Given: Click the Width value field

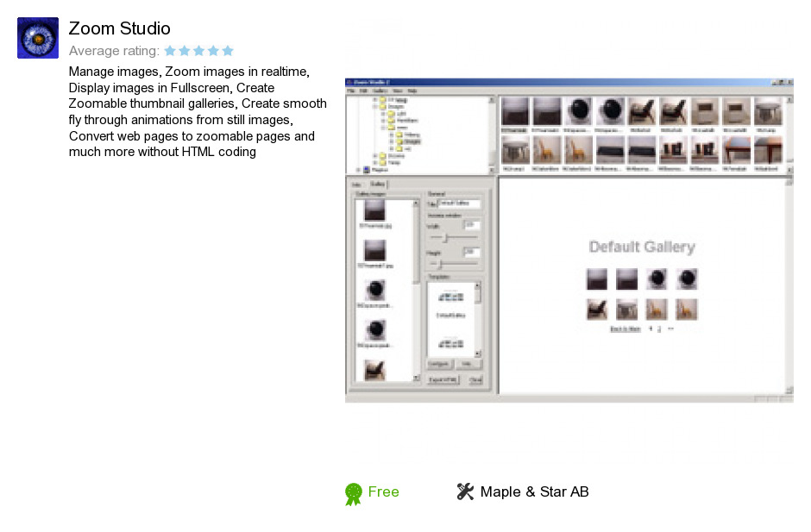Looking at the screenshot, I should tap(471, 225).
